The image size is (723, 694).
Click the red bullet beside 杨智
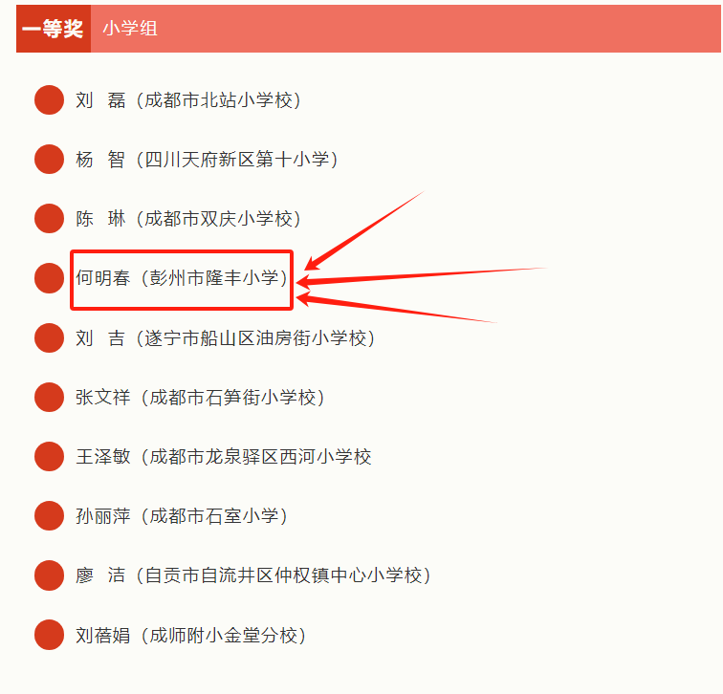pyautogui.click(x=49, y=160)
